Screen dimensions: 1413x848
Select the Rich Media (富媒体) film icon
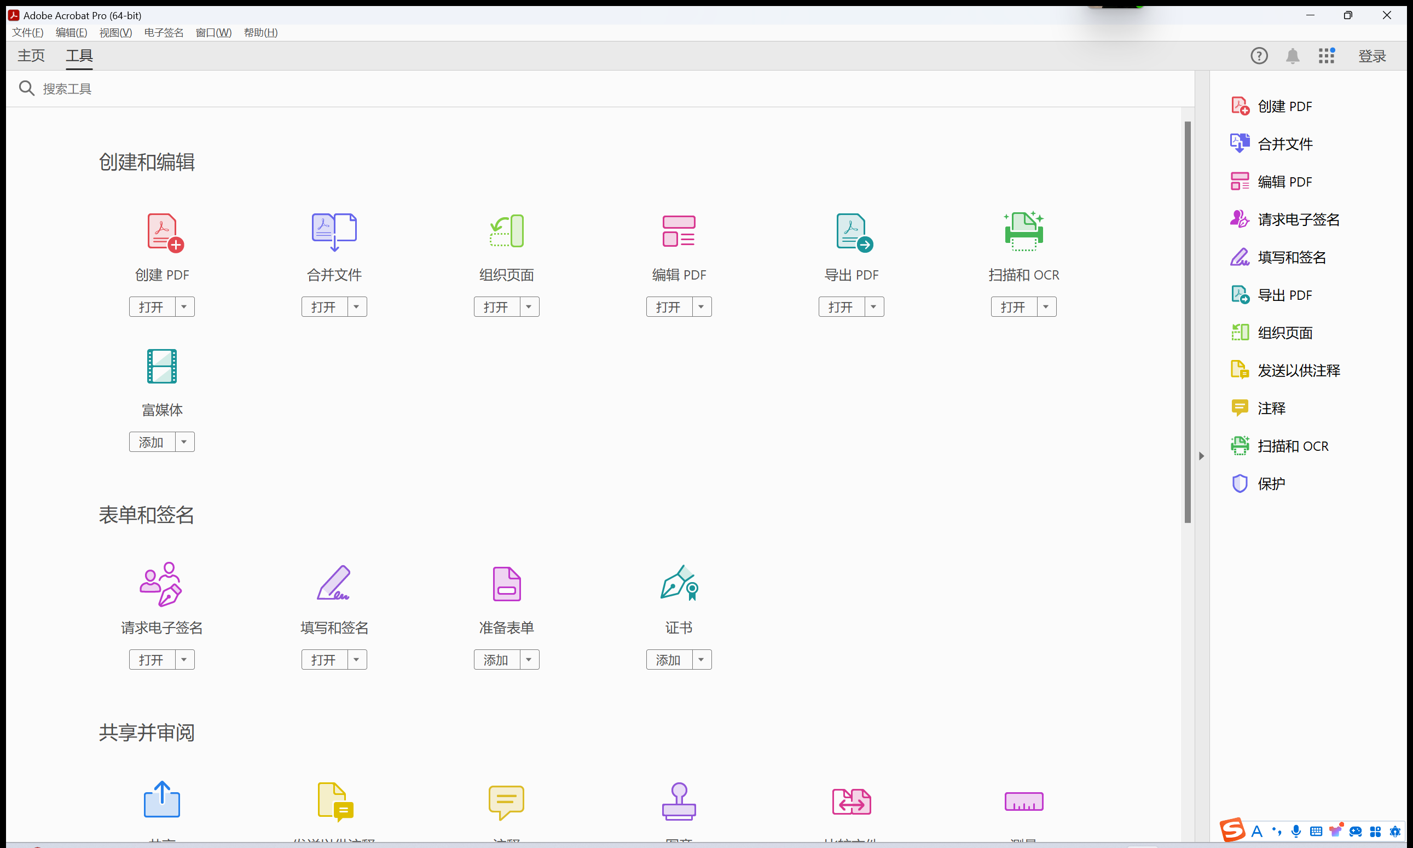point(162,367)
